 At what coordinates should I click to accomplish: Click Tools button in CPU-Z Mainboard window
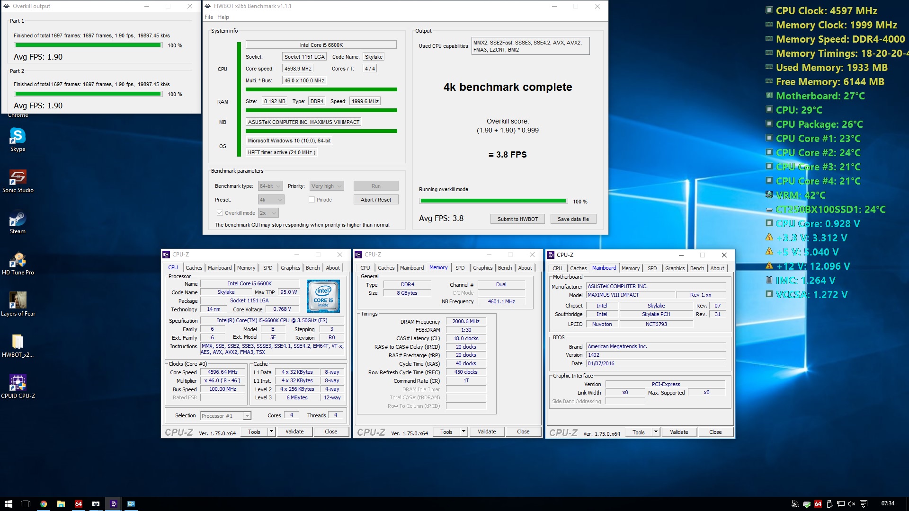coord(639,432)
